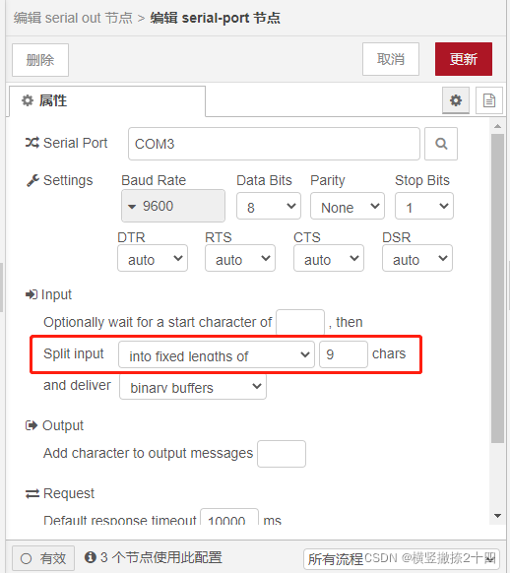
Task: Click the 取消 cancel button
Action: coord(391,59)
